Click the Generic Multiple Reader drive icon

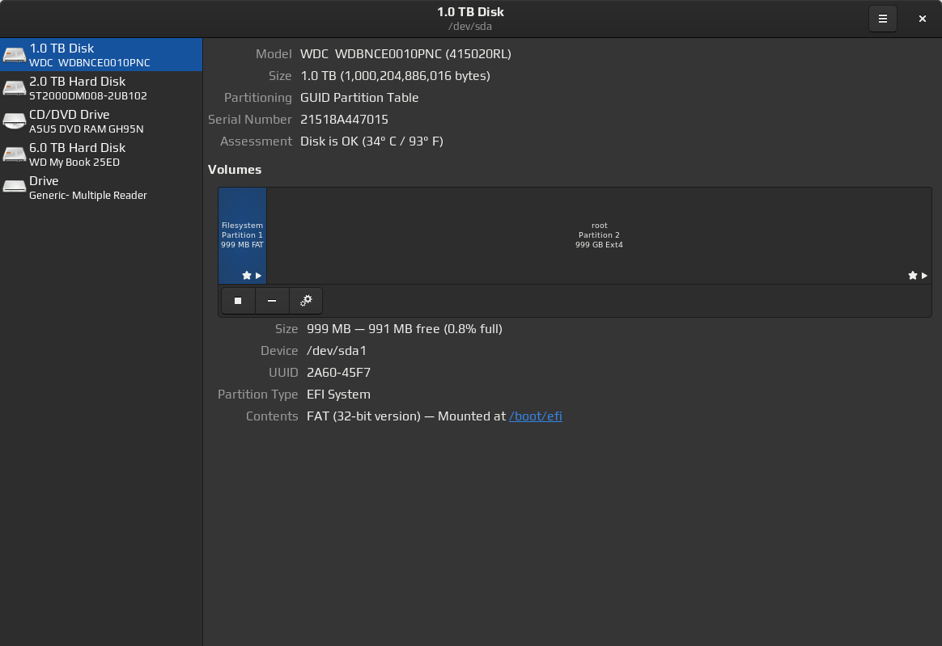(x=15, y=188)
